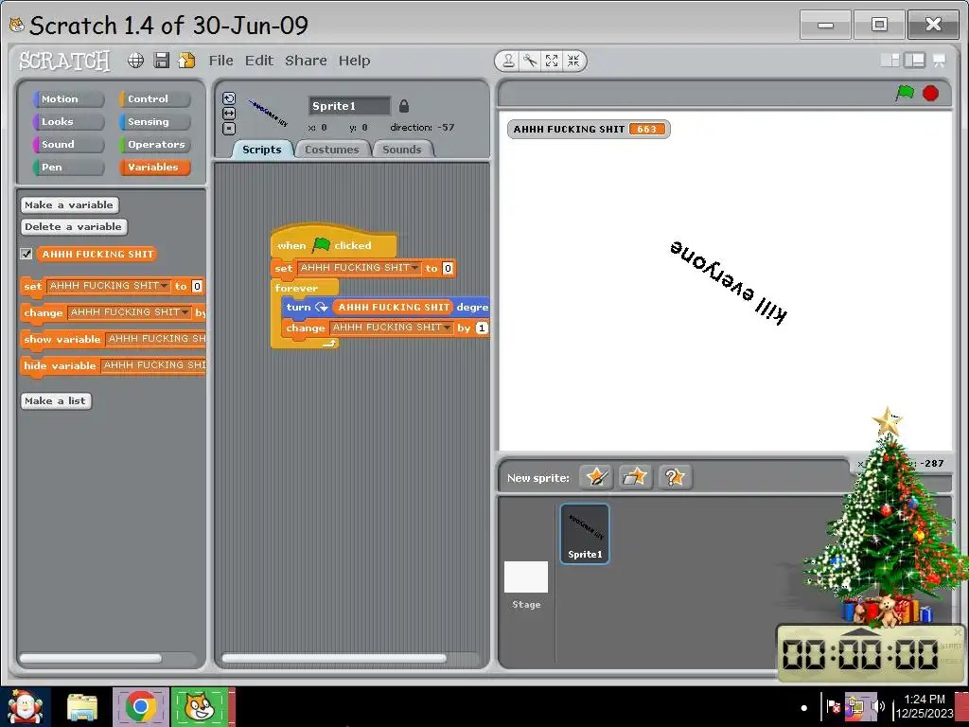This screenshot has width=969, height=727.
Task: Click the blocks palette horizontal scrollbar
Action: tap(91, 659)
